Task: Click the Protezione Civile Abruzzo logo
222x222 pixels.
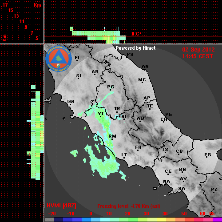Action: pos(59,59)
